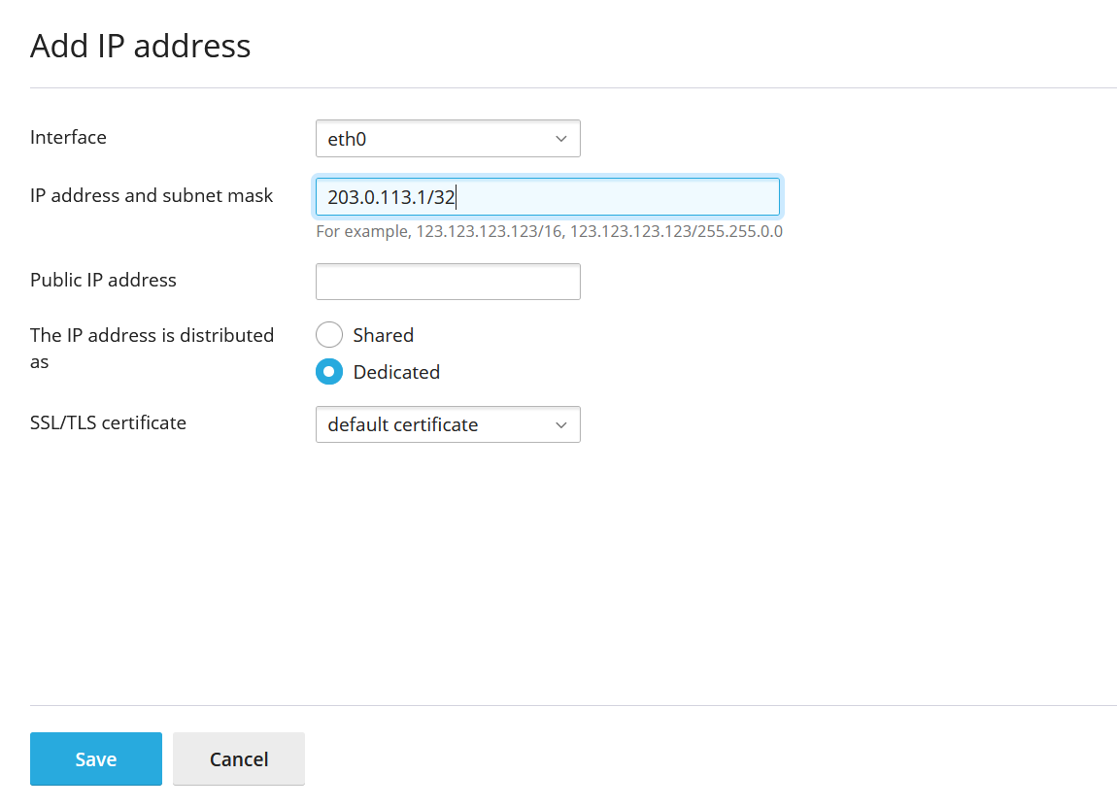Select the Shared radio button
Screen dimensions: 1117x808
click(x=328, y=334)
